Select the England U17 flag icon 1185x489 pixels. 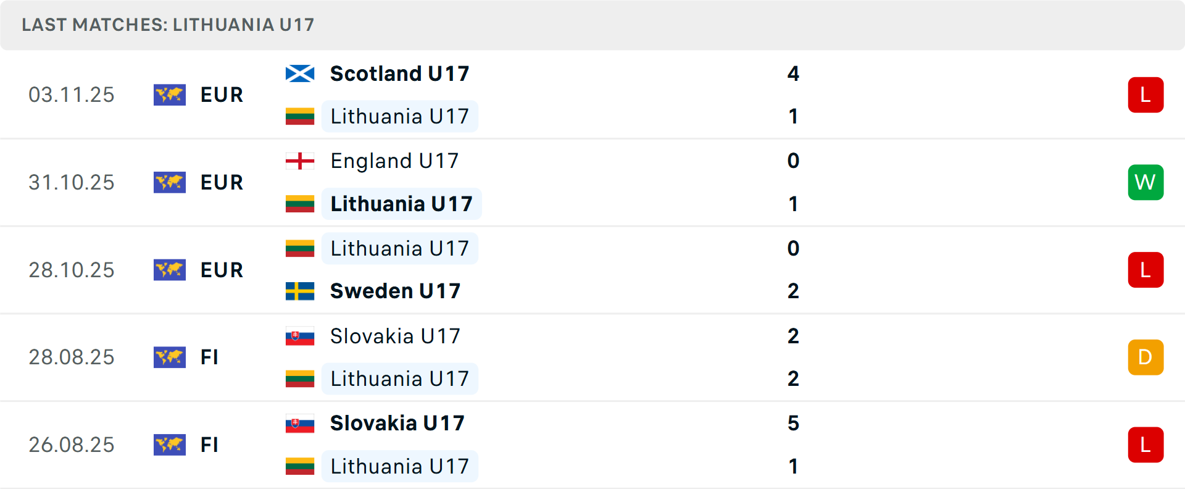coord(300,161)
